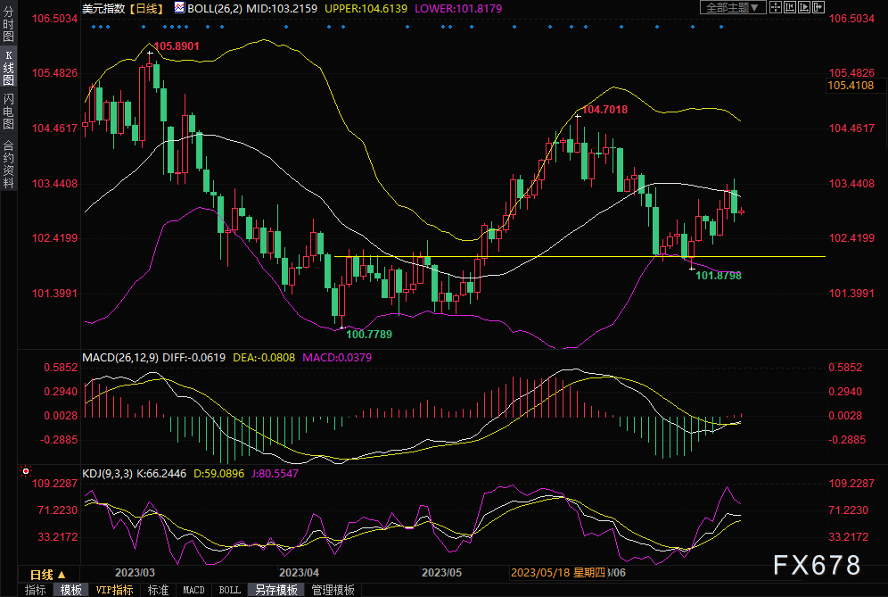Switch to the 指标 bottom tab
Viewport: 888px width, 597px height.
pyautogui.click(x=36, y=590)
